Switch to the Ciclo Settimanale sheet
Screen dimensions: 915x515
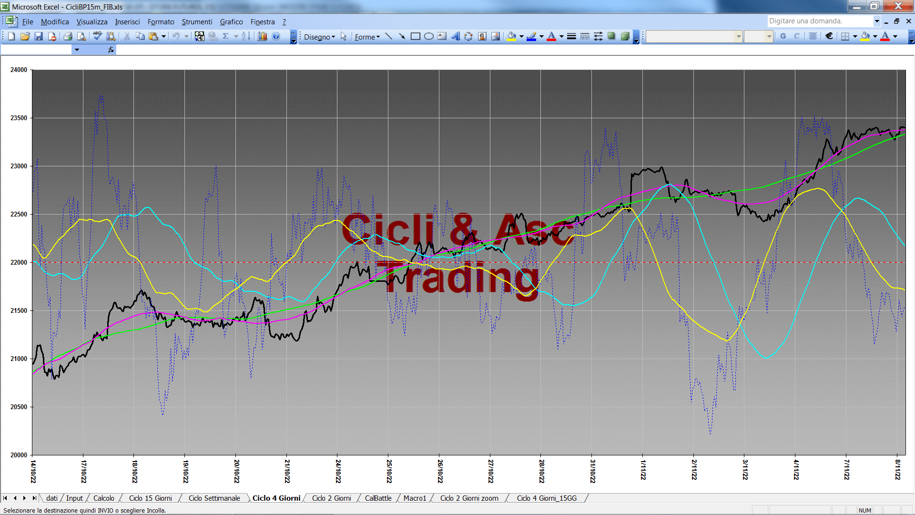214,498
